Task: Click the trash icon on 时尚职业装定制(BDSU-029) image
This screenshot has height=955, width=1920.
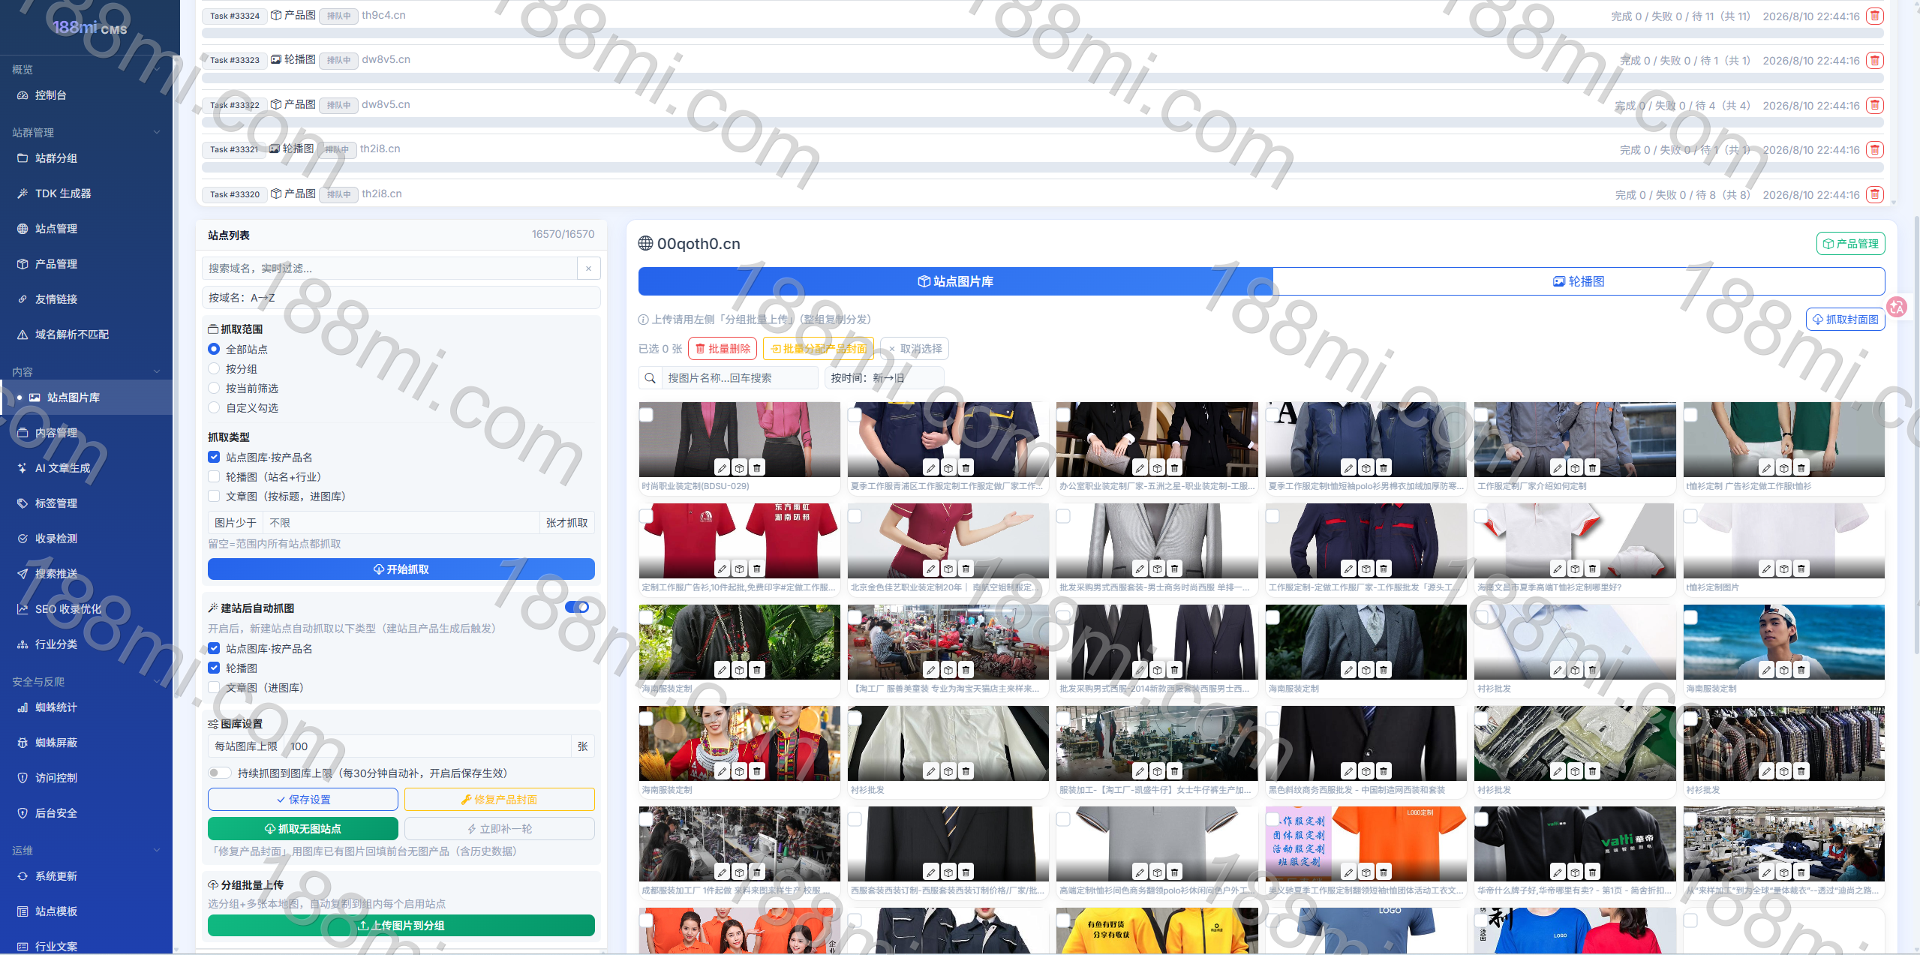Action: tap(757, 468)
